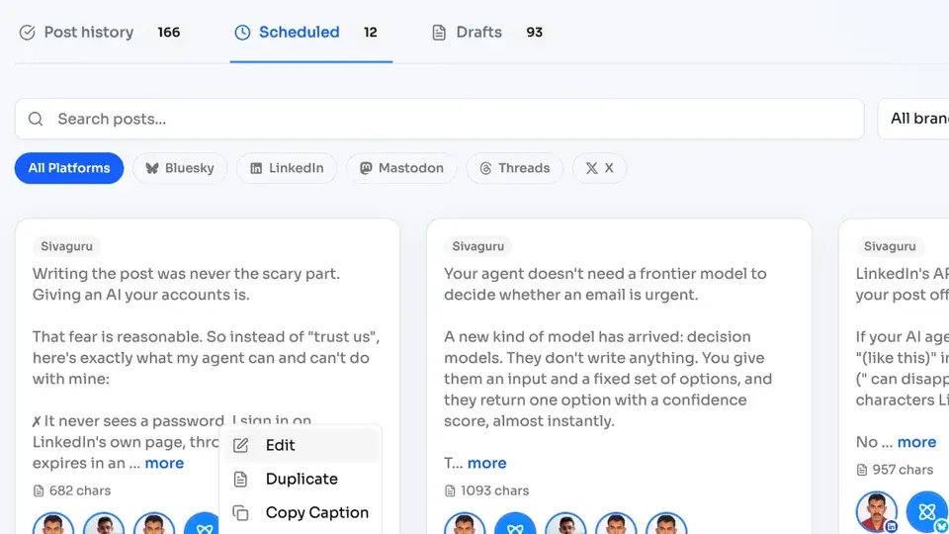Click the magnifier icon in search box
This screenshot has width=949, height=534.
[36, 119]
